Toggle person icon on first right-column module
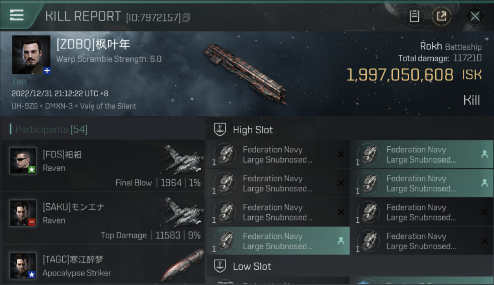This screenshot has height=285, width=494. click(x=484, y=154)
